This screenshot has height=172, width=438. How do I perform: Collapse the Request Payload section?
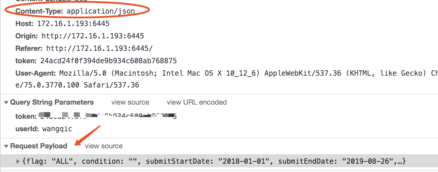click(x=6, y=146)
